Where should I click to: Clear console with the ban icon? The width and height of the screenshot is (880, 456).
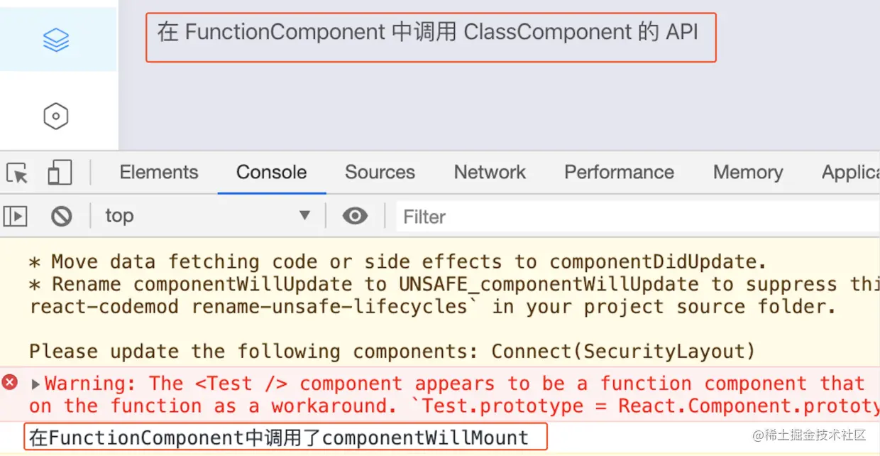coord(62,216)
